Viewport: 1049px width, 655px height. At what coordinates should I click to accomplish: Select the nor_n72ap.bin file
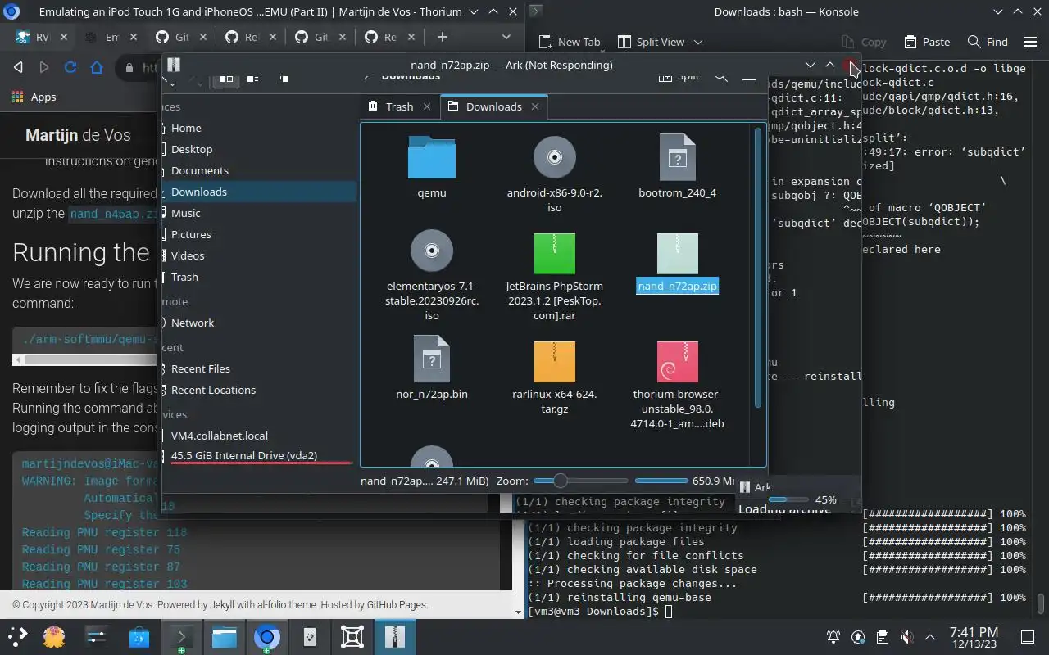pyautogui.click(x=432, y=368)
